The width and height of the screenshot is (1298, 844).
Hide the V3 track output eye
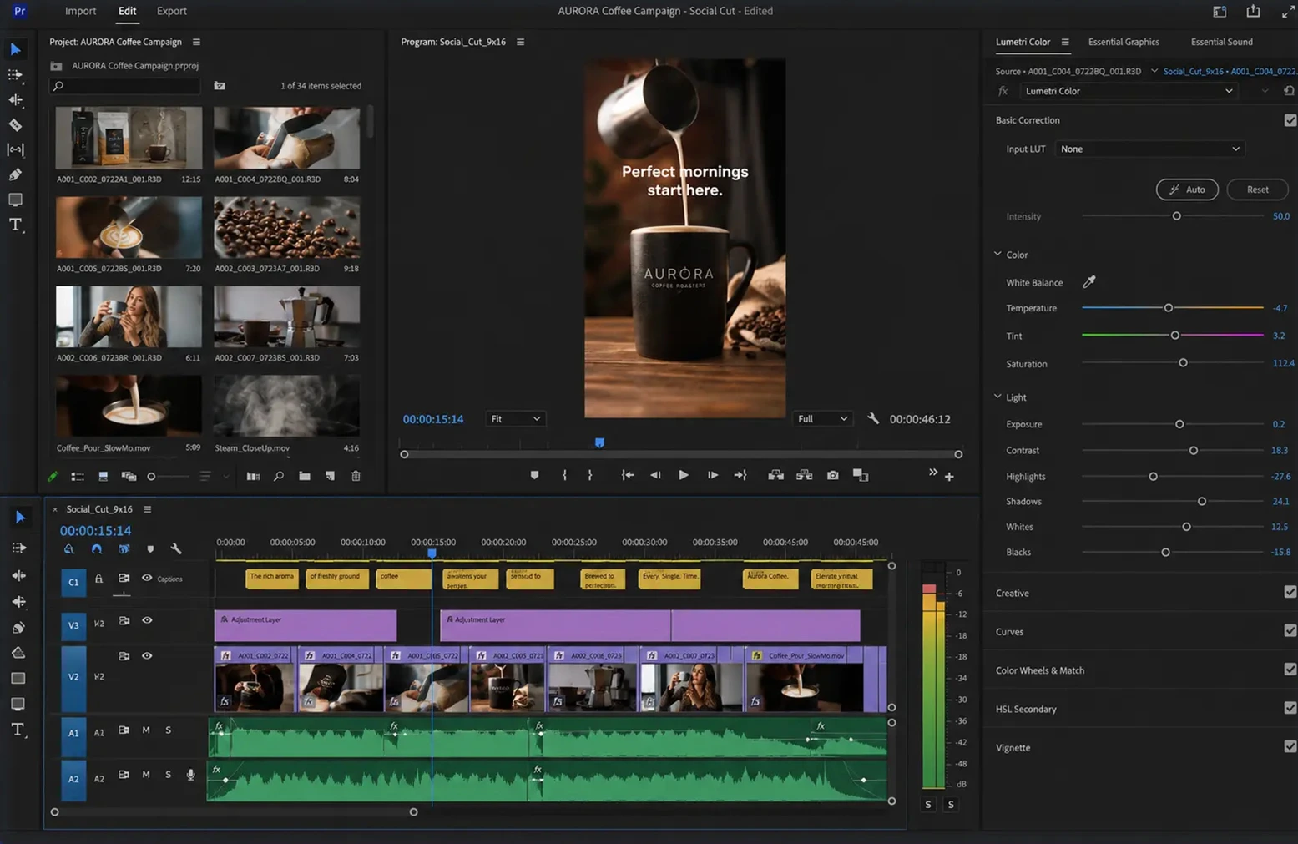(x=147, y=620)
